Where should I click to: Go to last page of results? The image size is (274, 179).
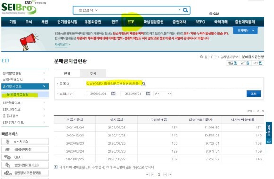point(170,174)
